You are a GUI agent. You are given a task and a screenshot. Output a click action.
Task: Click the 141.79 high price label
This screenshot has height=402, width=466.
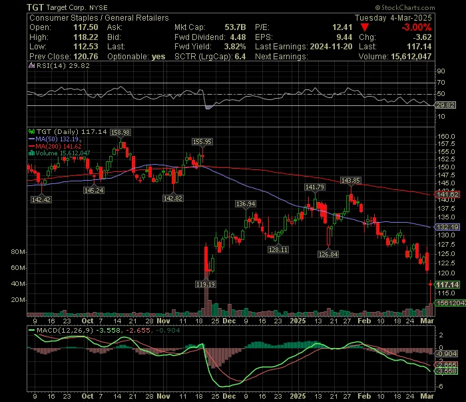click(x=315, y=187)
